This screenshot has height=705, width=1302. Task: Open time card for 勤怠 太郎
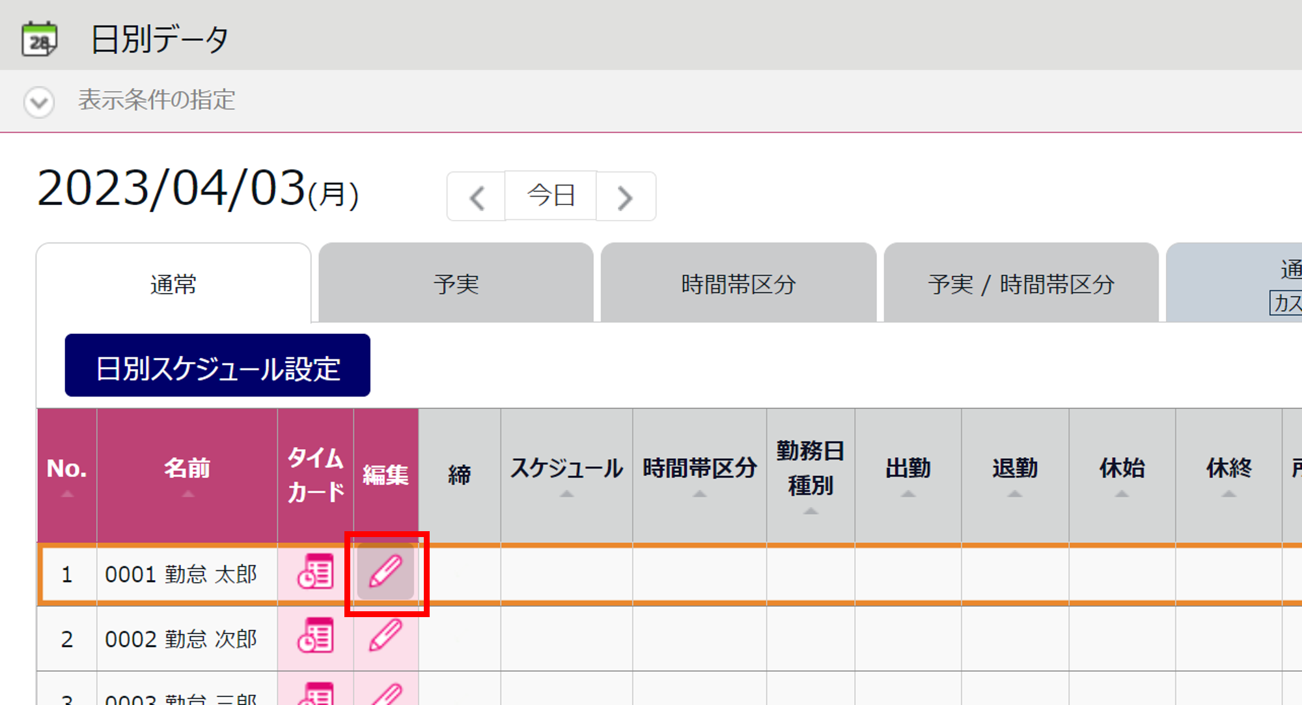tap(316, 572)
